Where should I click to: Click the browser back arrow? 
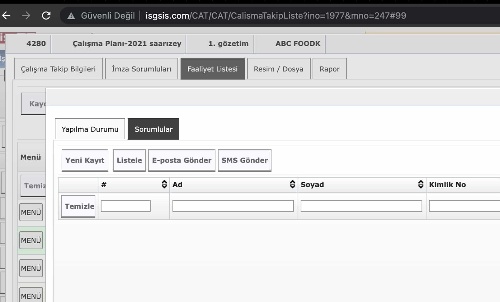pyautogui.click(x=7, y=16)
